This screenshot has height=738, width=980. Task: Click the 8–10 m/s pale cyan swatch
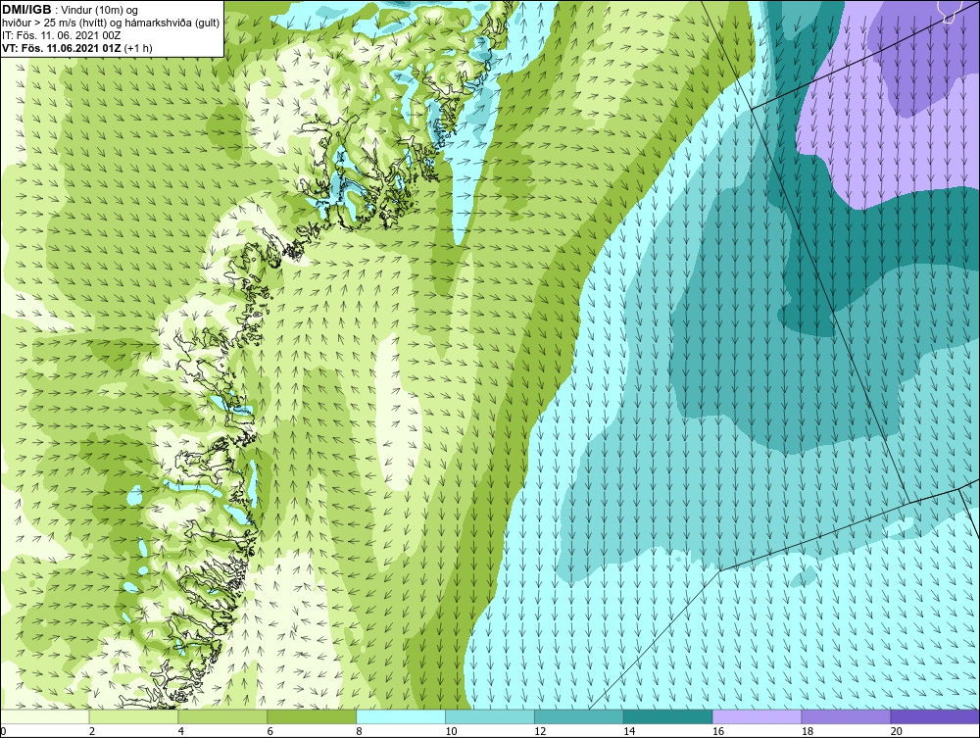coord(401,716)
